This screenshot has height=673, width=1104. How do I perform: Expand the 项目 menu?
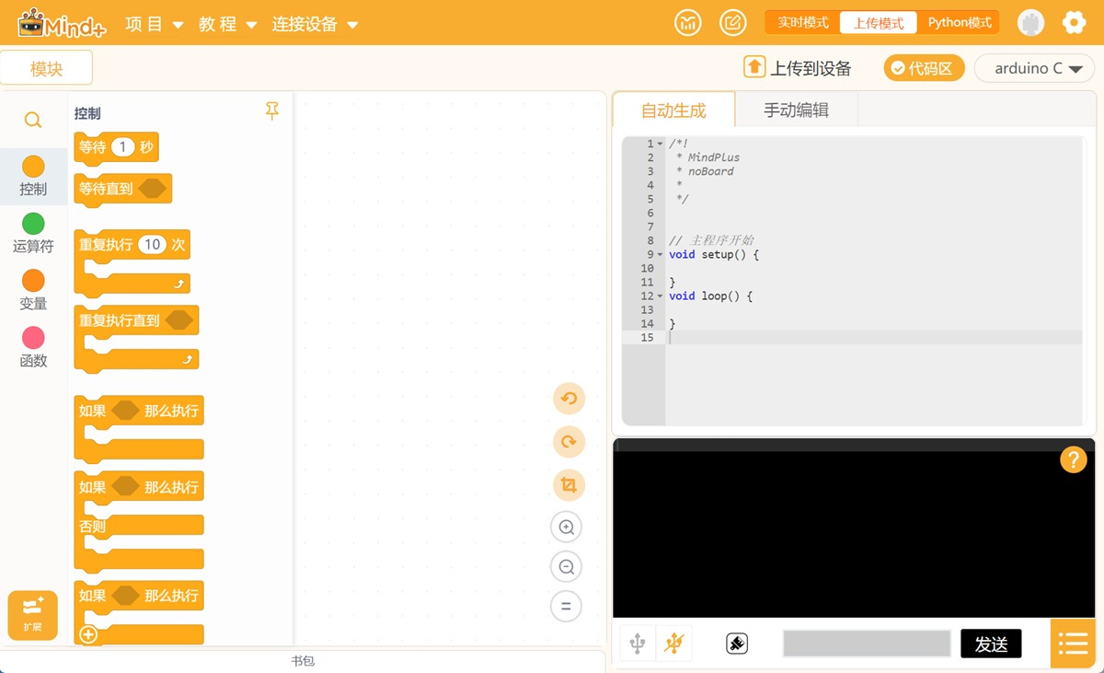click(154, 24)
